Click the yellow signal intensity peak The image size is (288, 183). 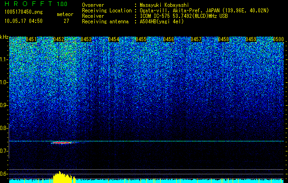point(64,177)
